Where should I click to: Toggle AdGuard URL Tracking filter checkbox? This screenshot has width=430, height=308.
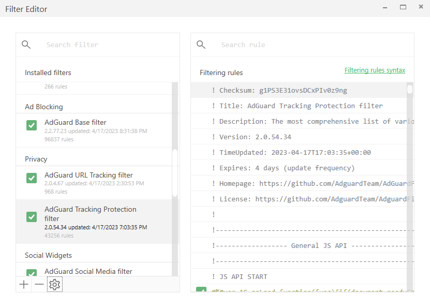point(32,178)
